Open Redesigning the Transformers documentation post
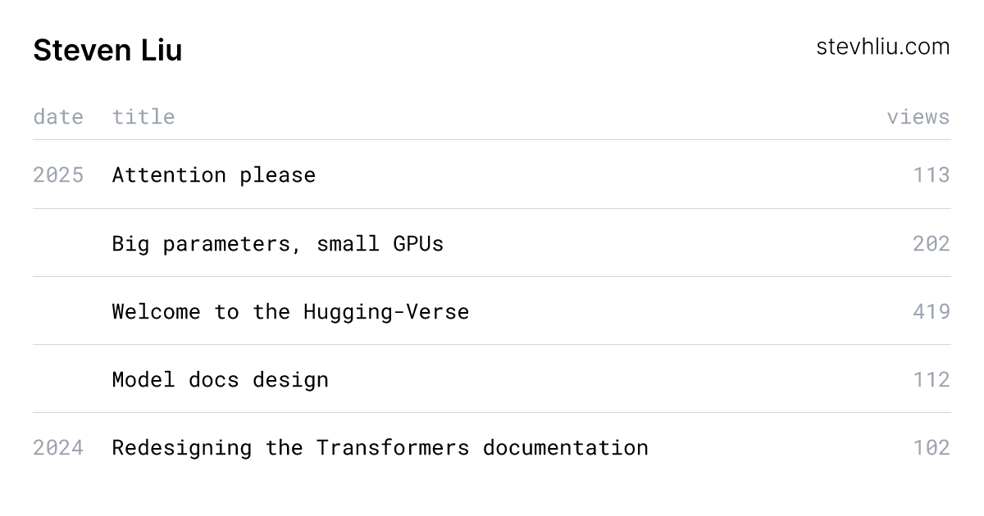984x516 pixels. click(x=380, y=447)
